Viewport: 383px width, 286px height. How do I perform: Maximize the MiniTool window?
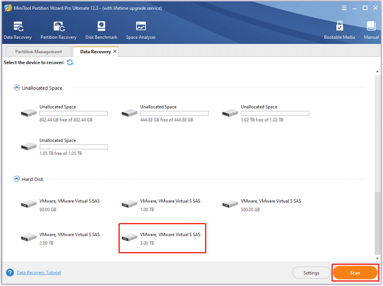pyautogui.click(x=365, y=8)
